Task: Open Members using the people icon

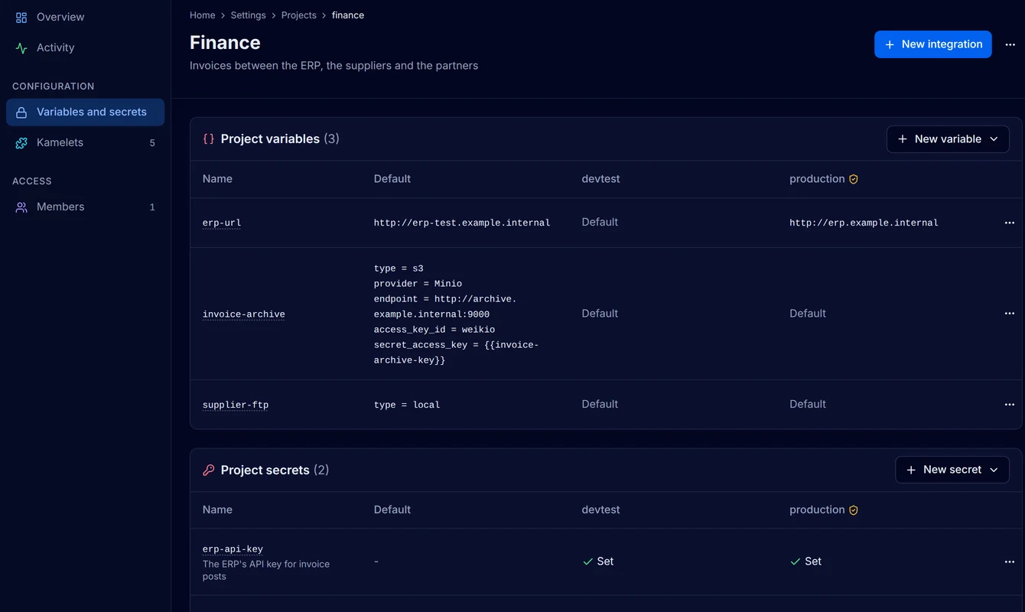Action: (21, 207)
